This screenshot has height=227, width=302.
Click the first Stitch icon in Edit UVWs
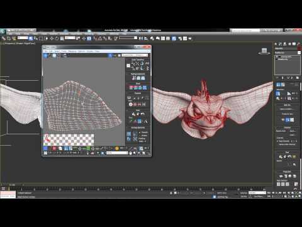(x=131, y=88)
